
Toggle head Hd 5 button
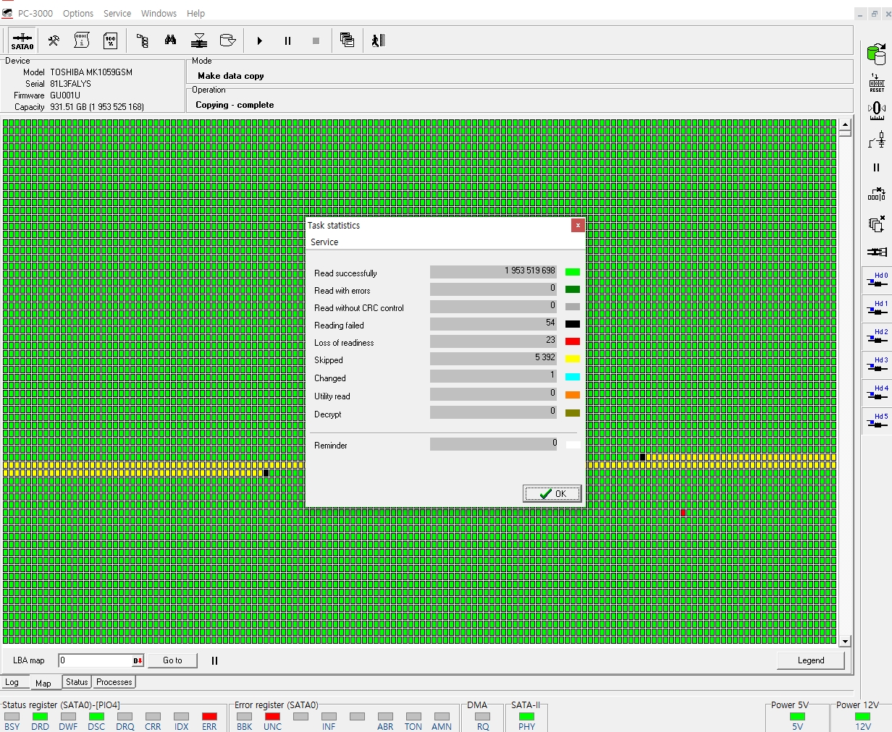[877, 422]
